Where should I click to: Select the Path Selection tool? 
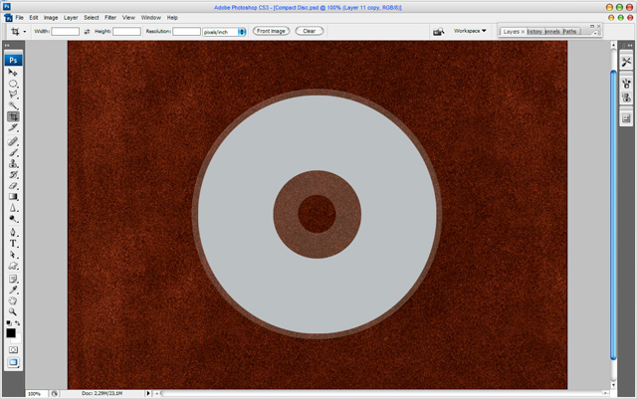(13, 255)
